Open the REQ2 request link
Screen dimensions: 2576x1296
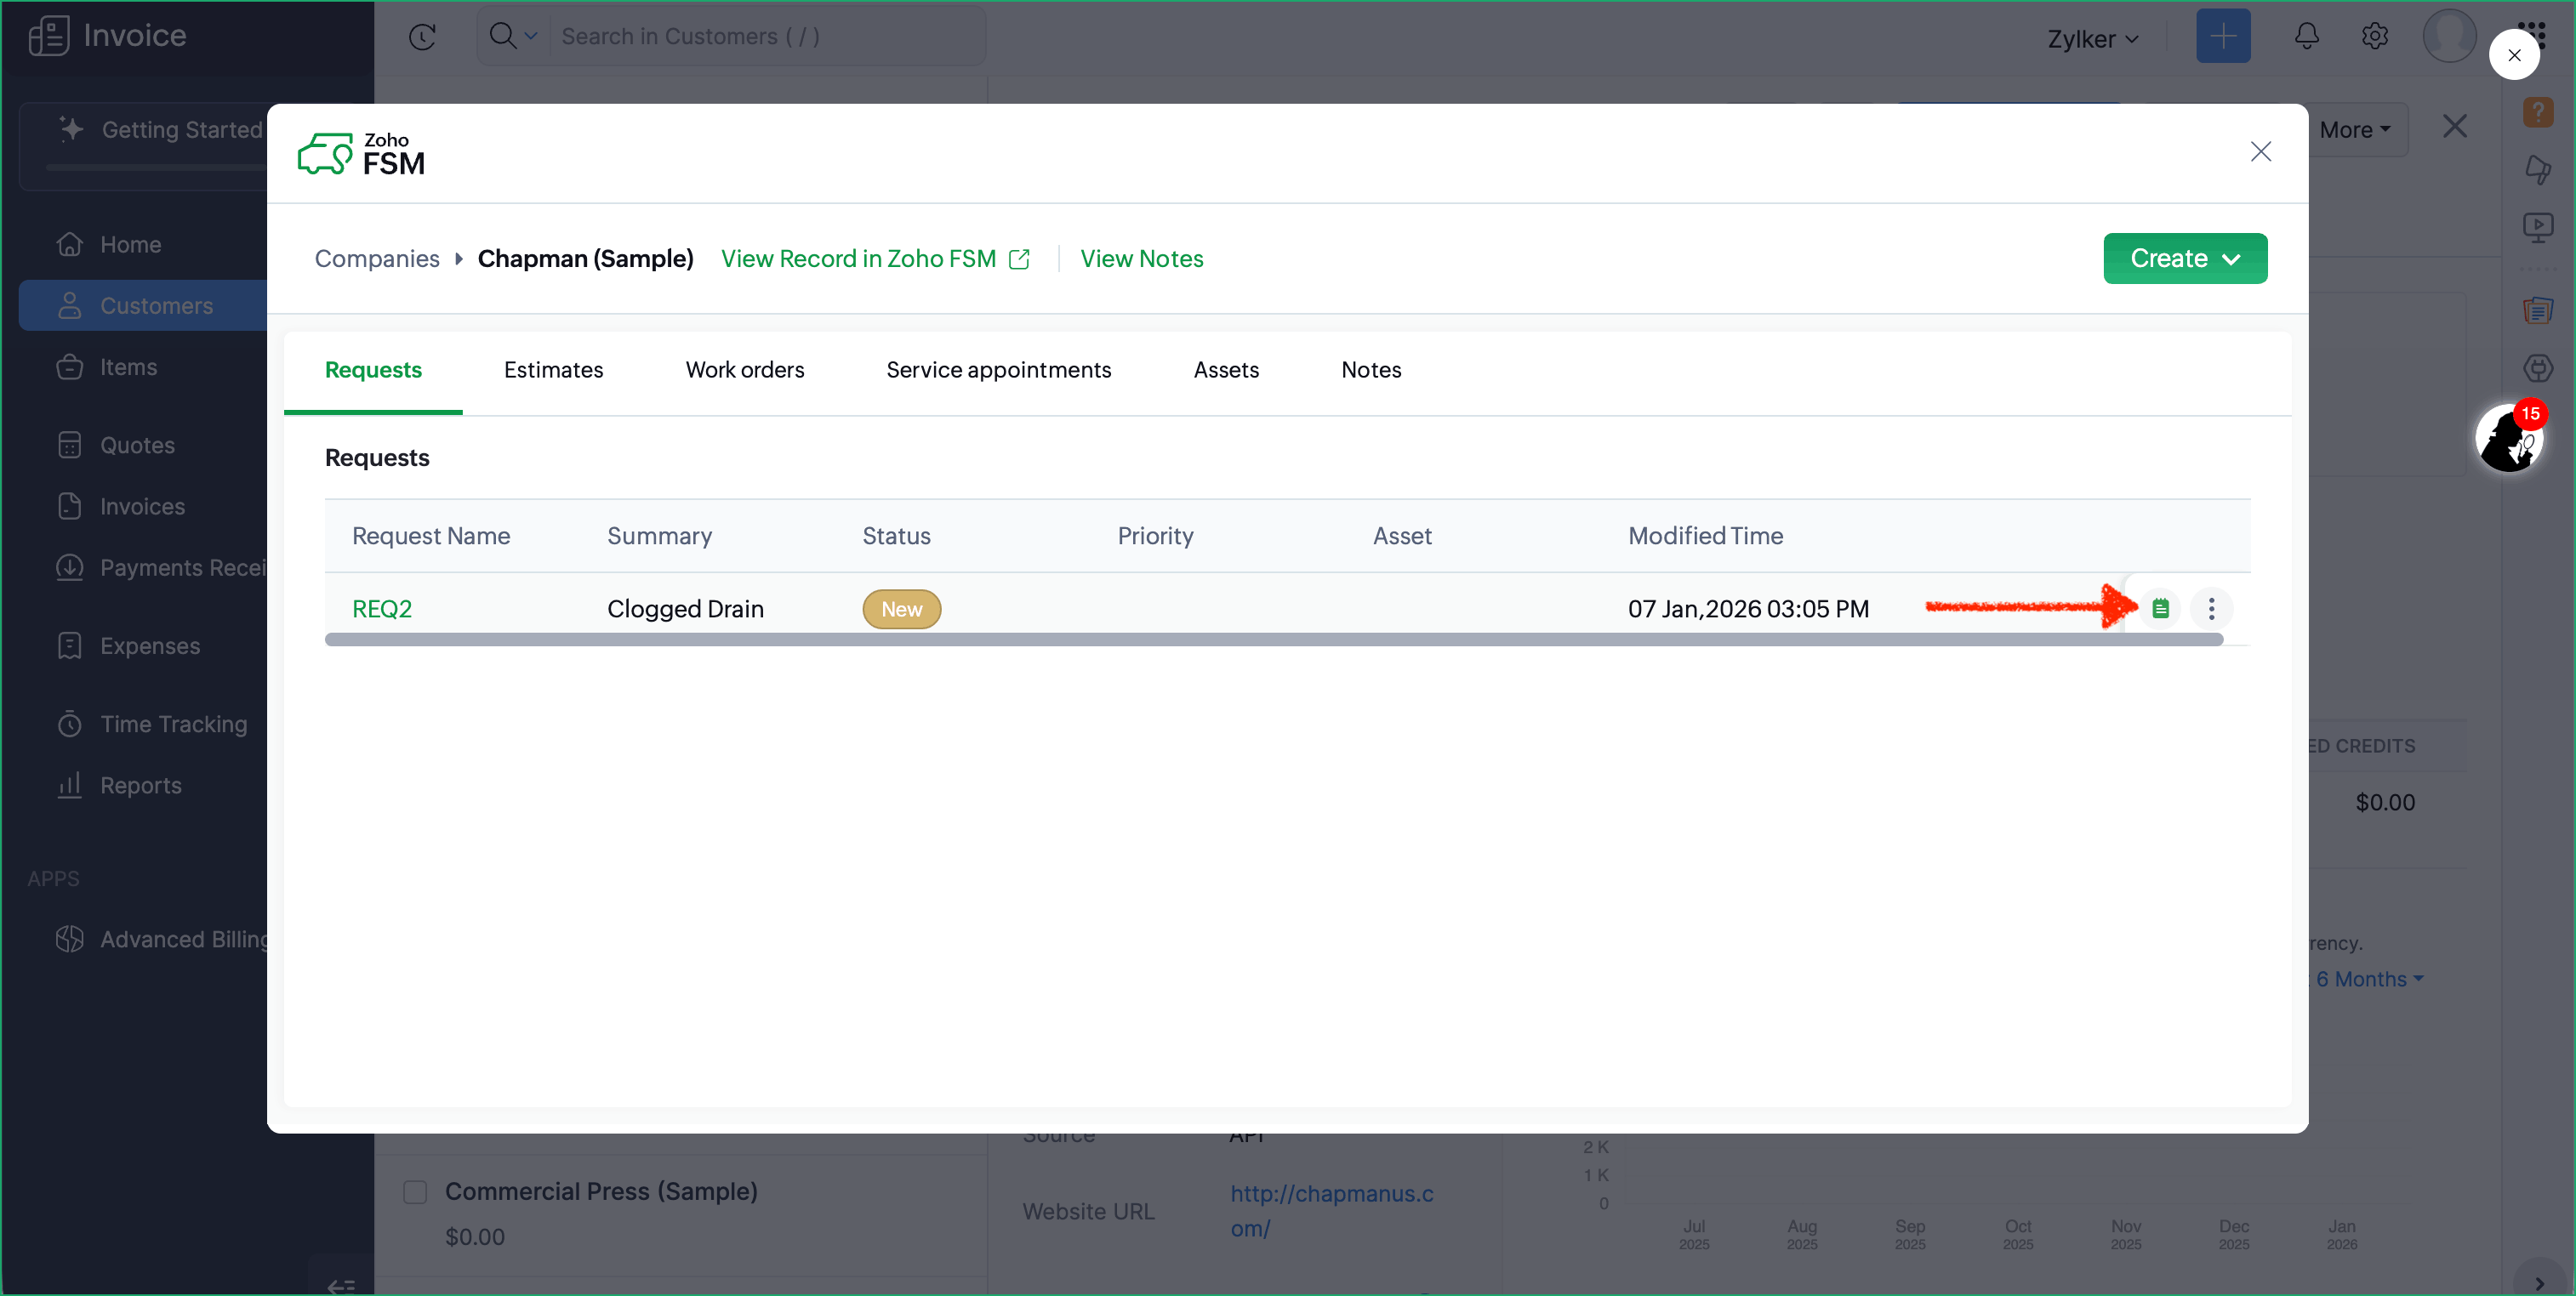(x=382, y=609)
